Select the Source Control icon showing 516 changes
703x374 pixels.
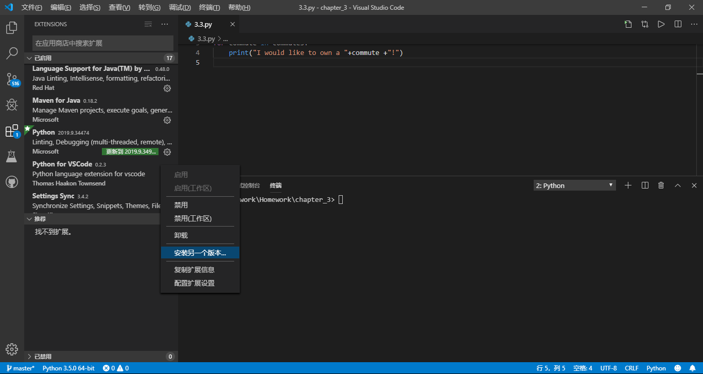(11, 80)
